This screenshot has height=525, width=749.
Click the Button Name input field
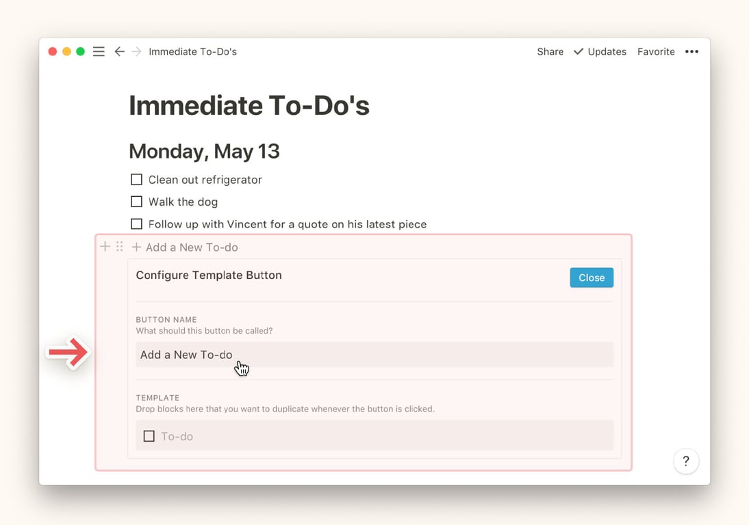click(x=374, y=355)
